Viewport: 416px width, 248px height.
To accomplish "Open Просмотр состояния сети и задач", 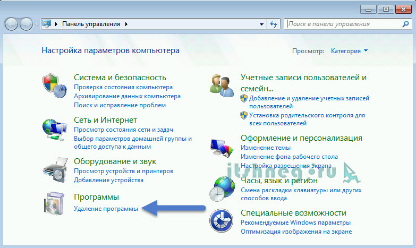I will (x=123, y=130).
